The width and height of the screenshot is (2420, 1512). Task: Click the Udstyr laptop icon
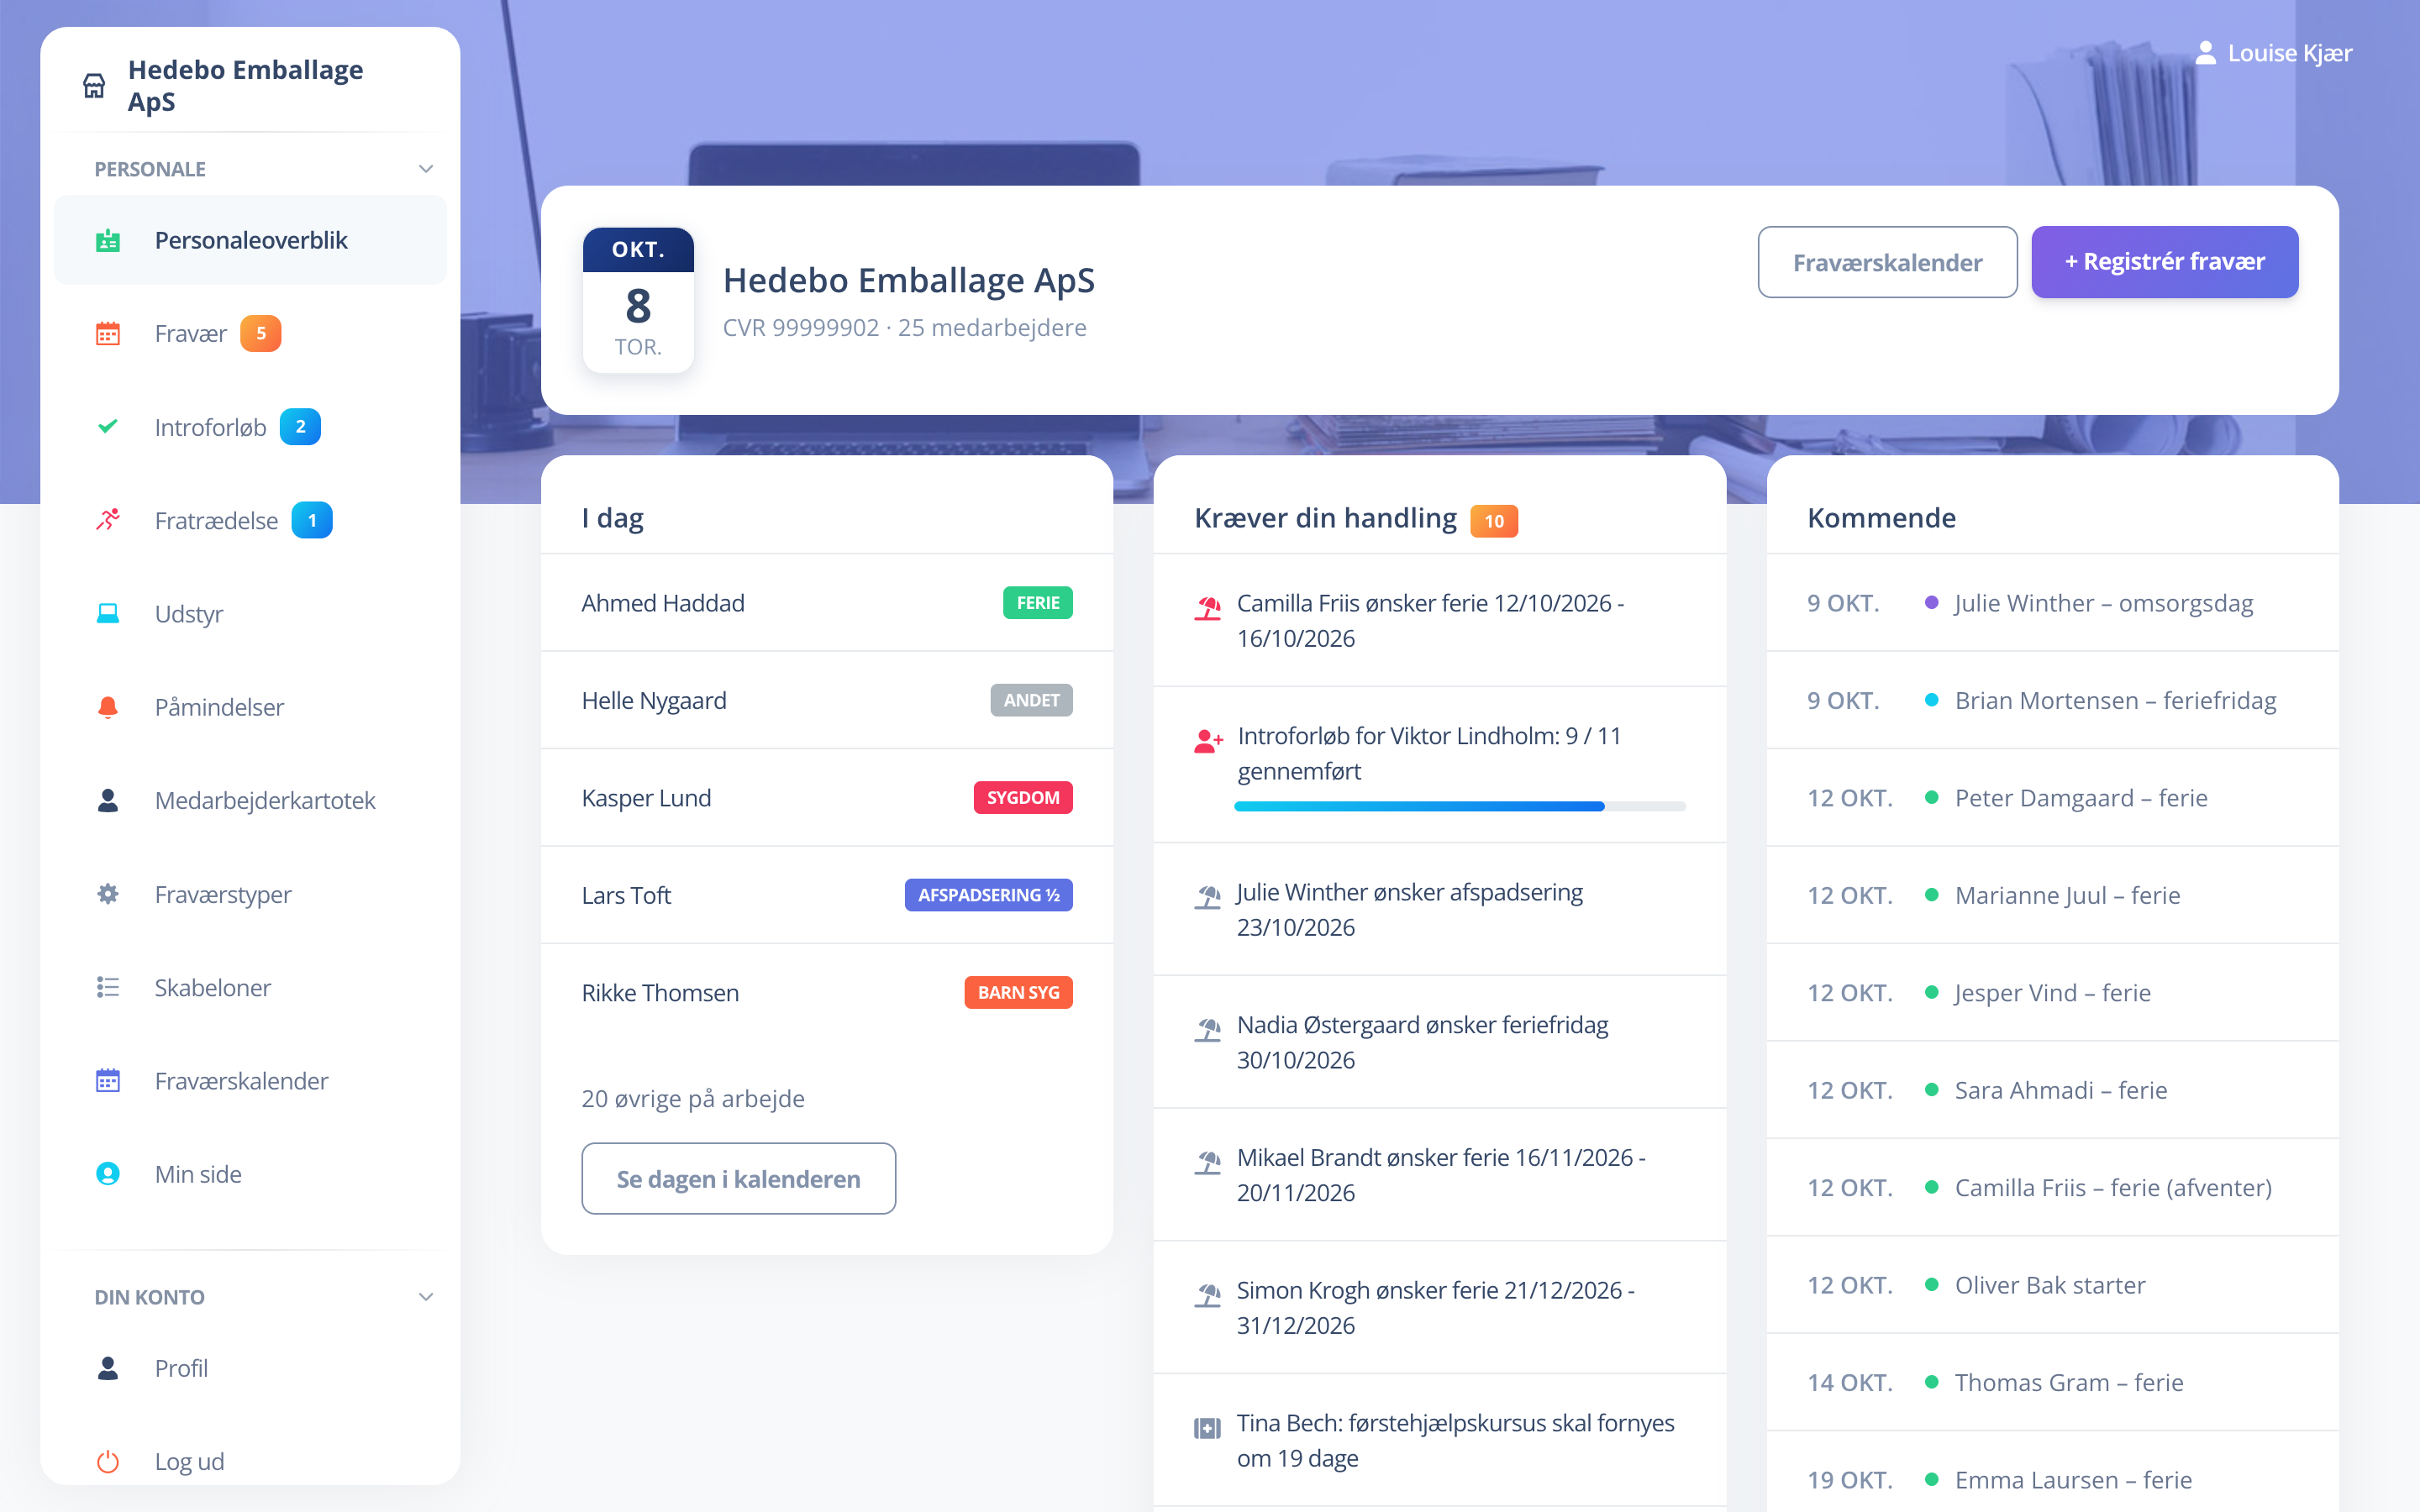[x=108, y=613]
